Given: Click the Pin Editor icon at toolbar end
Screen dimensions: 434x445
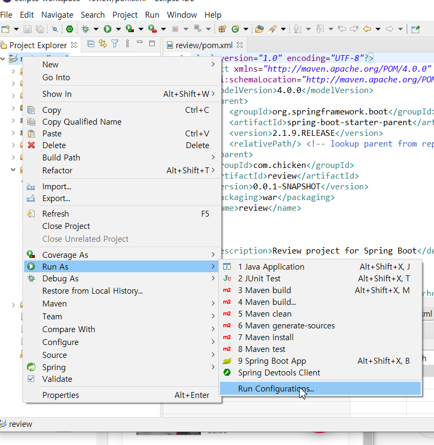Looking at the screenshot, I should [x=416, y=29].
